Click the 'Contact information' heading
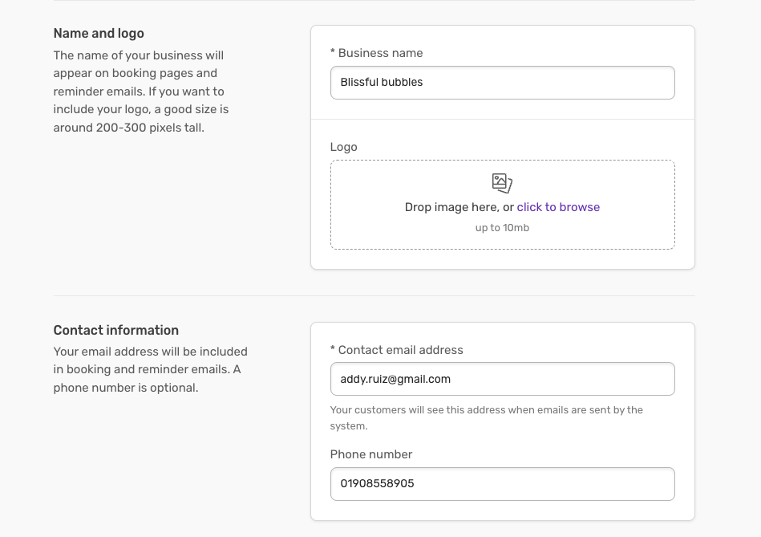The height and width of the screenshot is (537, 761). (x=116, y=330)
